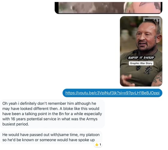Select the message starting 'Oh yeah i definitely'
168x150 pixels.
point(52,114)
